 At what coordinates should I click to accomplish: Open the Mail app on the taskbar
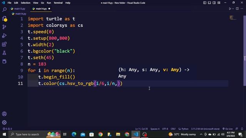point(83,134)
